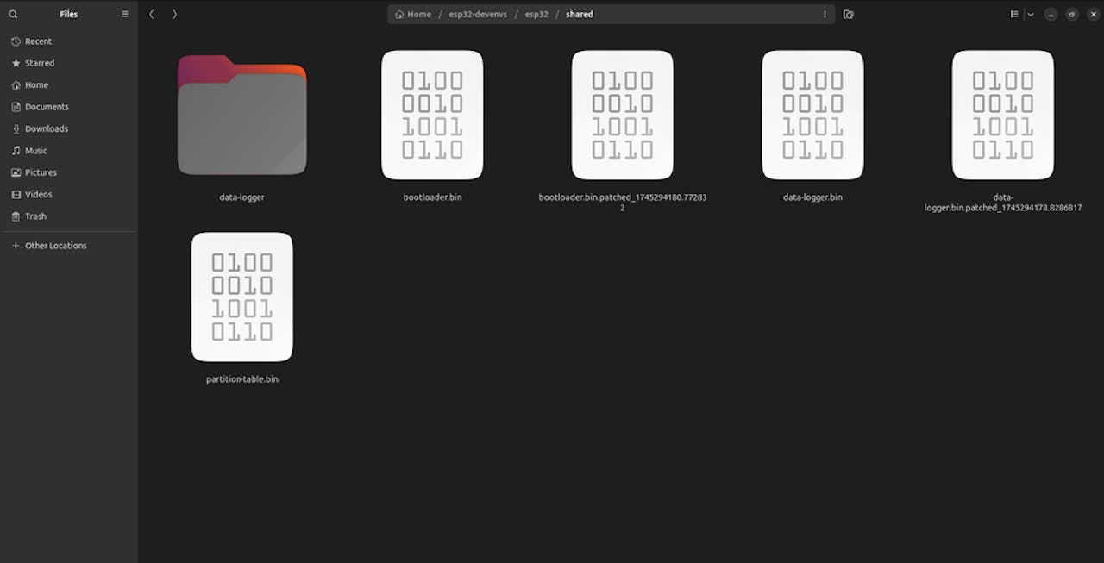Viewport: 1104px width, 563px height.
Task: Open the path bar three-dot options menu
Action: pyautogui.click(x=825, y=14)
